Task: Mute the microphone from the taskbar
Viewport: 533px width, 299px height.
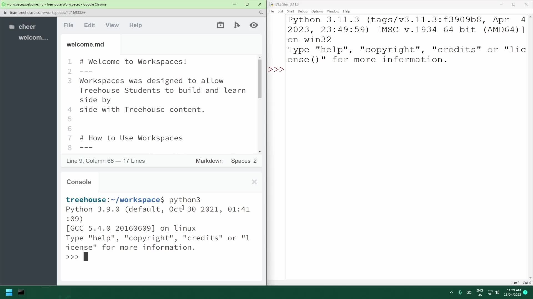Action: (x=460, y=292)
